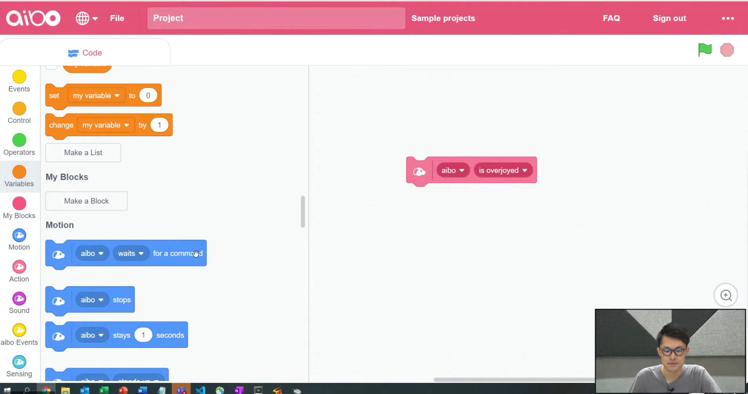Open Sample projects

tap(443, 18)
